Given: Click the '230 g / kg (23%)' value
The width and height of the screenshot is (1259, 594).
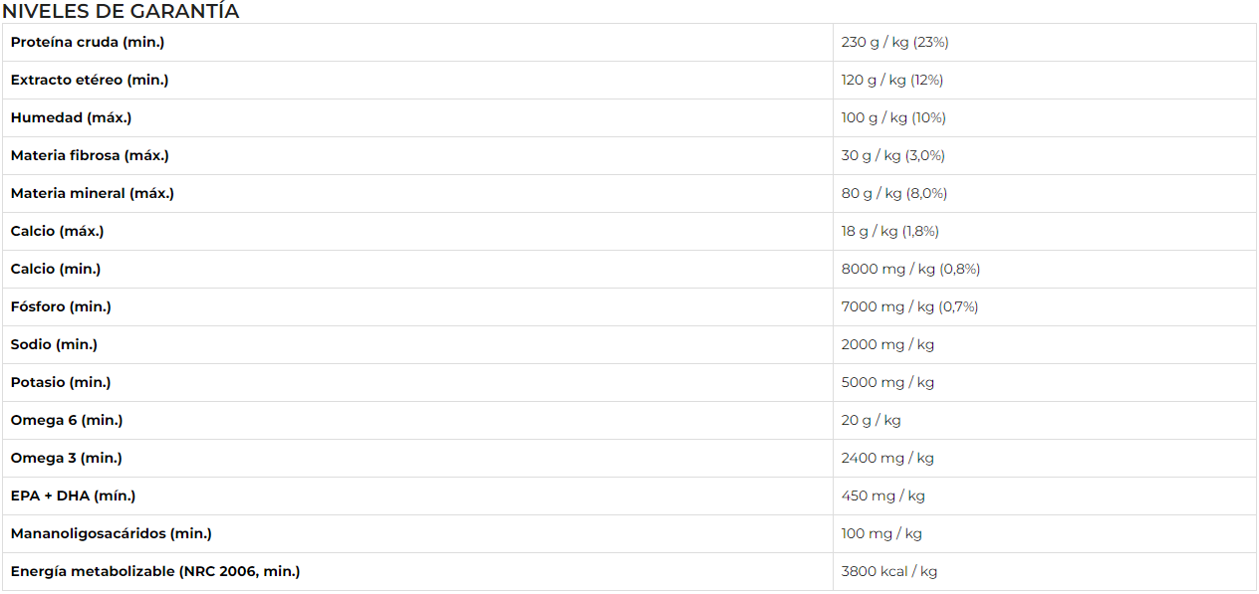Looking at the screenshot, I should coord(894,42).
